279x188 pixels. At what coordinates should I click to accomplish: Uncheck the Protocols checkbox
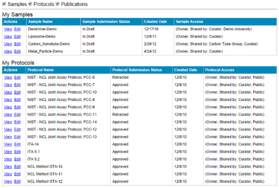point(30,4)
